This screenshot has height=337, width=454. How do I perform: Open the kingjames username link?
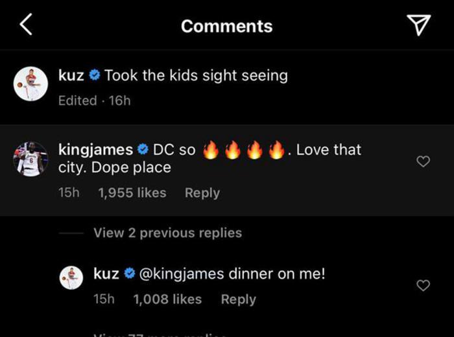(96, 150)
